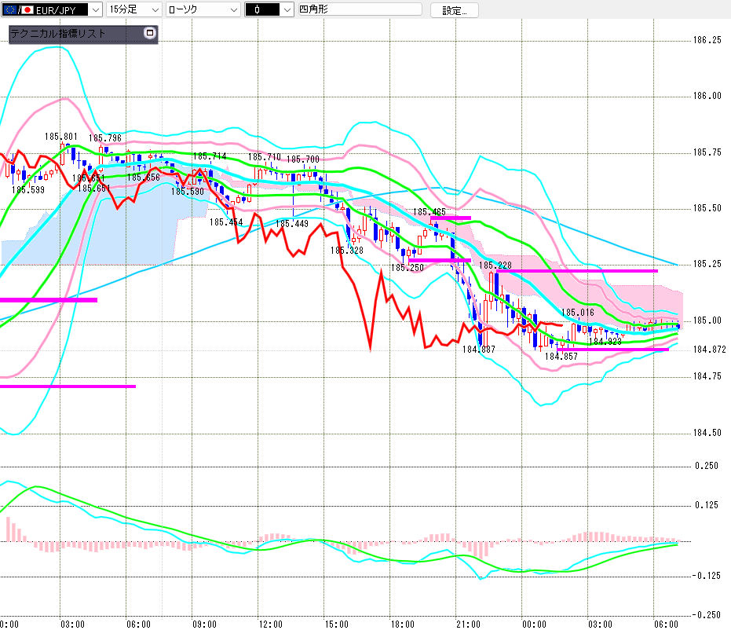The width and height of the screenshot is (731, 630).
Task: Expand the 15分足 timeframe dropdown
Action: 133,9
